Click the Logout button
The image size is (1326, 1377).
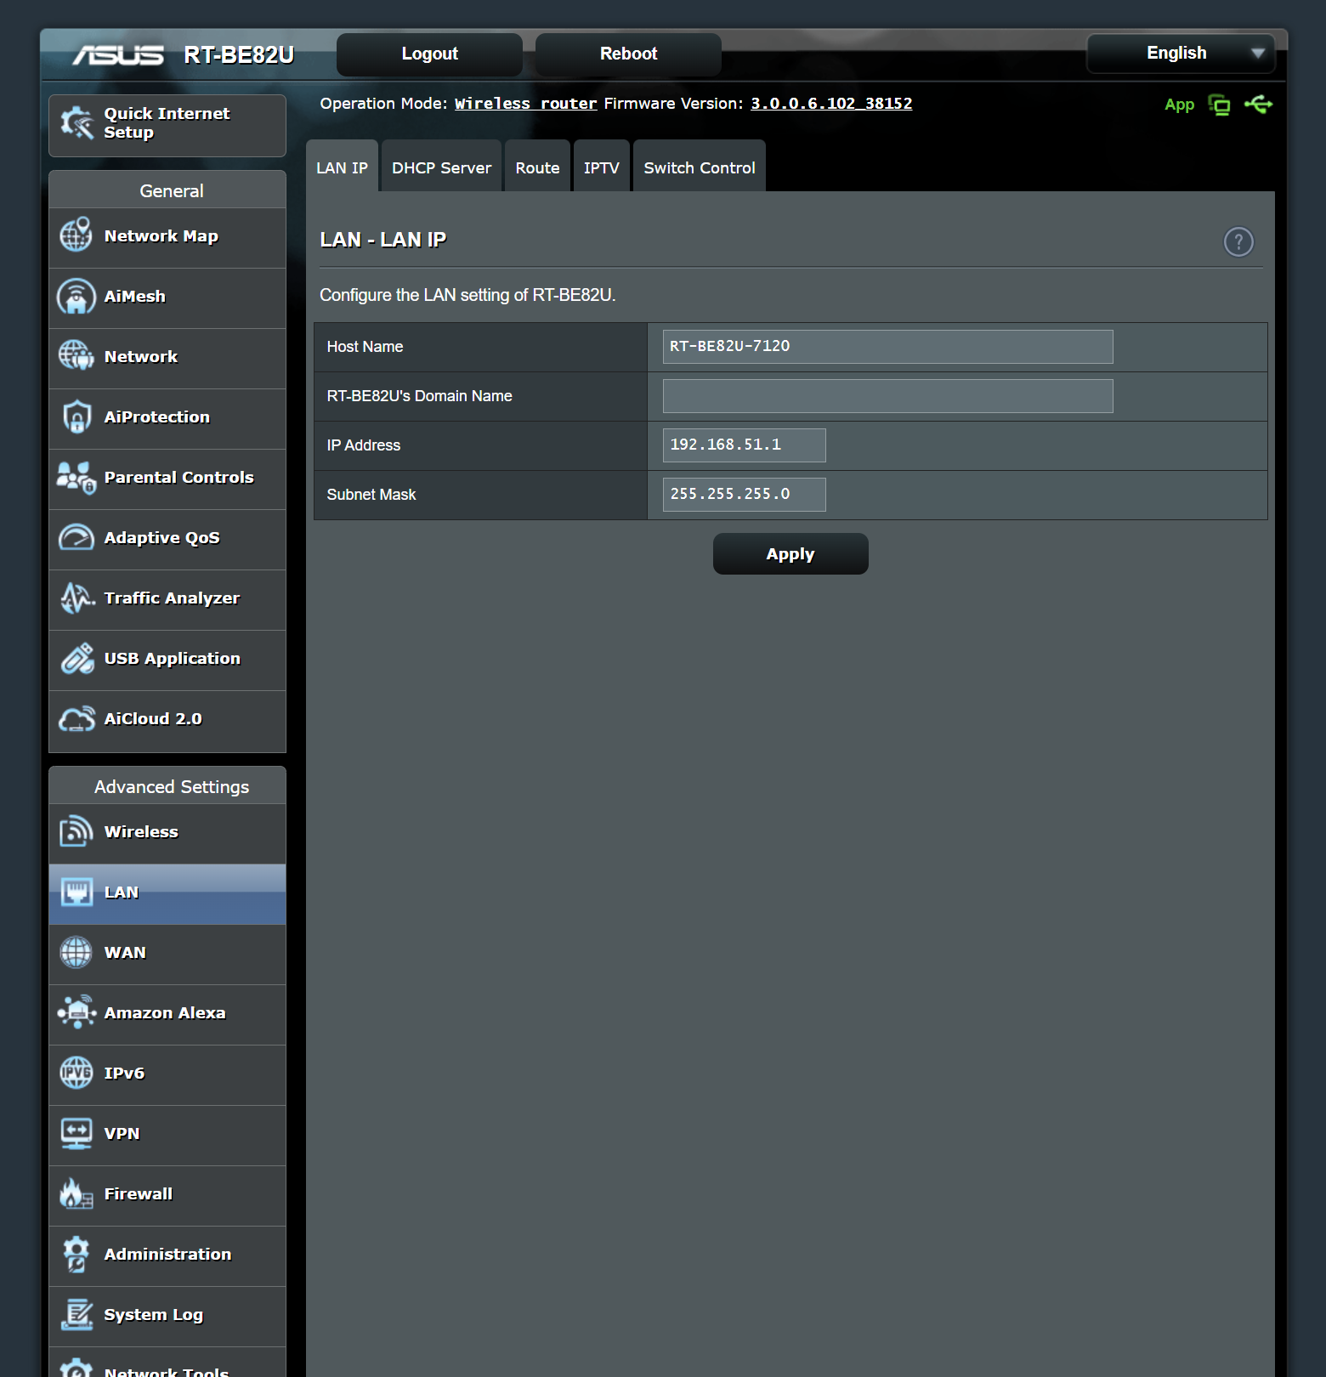pyautogui.click(x=429, y=54)
